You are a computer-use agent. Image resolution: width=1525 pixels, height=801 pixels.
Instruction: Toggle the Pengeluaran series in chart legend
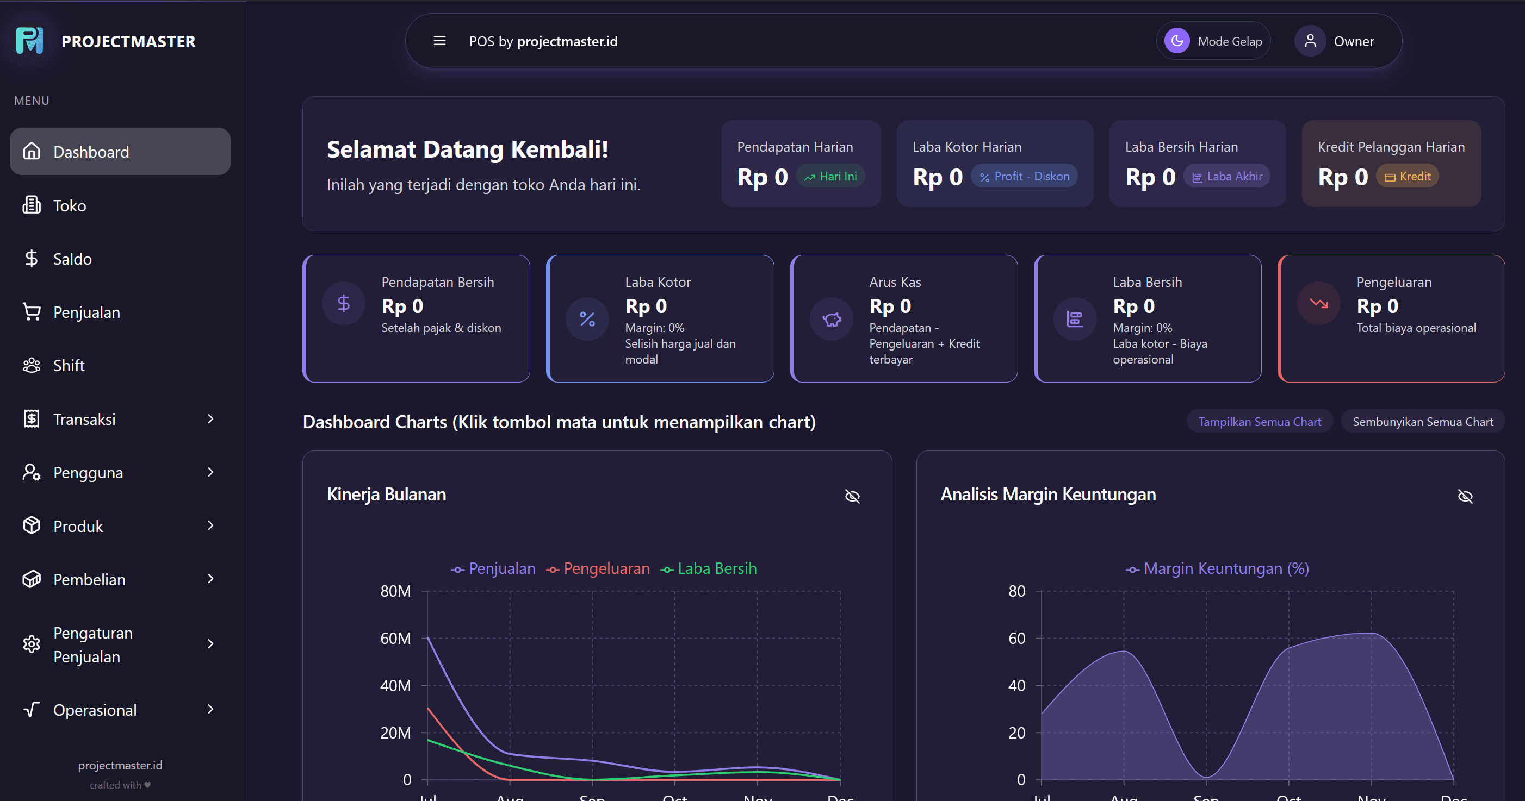click(x=598, y=568)
